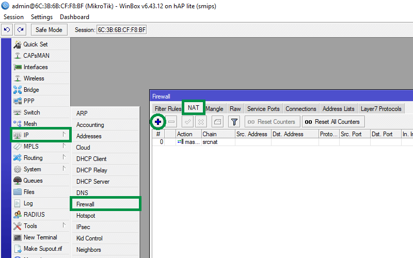
Task: Open the Dashboard menu
Action: click(x=74, y=17)
